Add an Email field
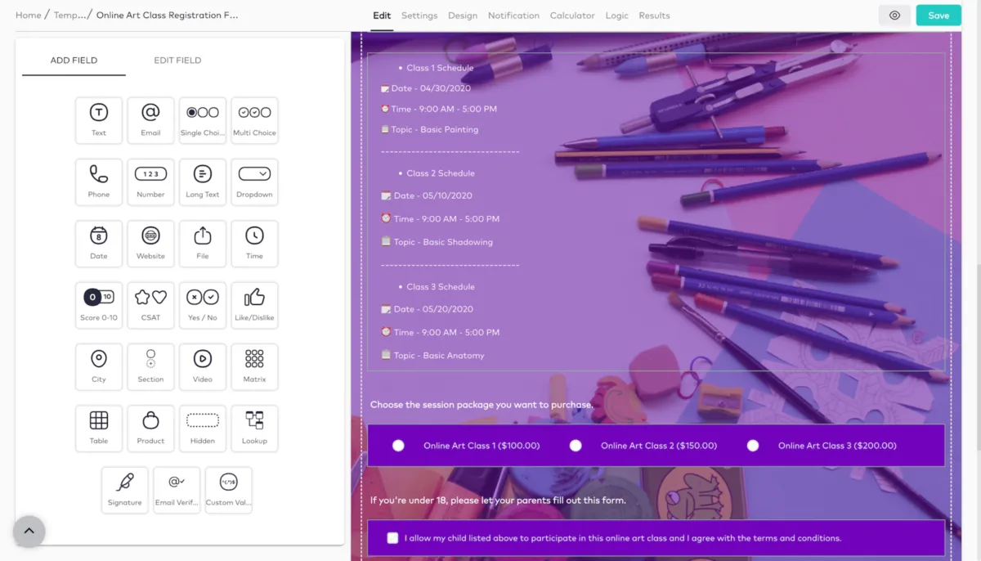This screenshot has width=981, height=561. pyautogui.click(x=150, y=120)
